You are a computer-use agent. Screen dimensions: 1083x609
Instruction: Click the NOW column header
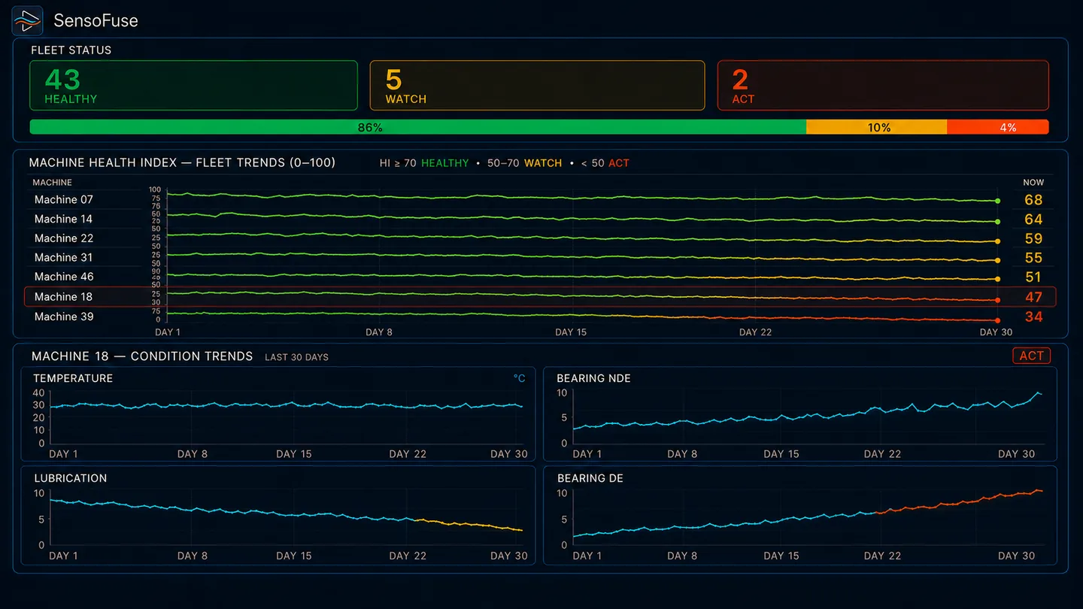coord(1033,183)
